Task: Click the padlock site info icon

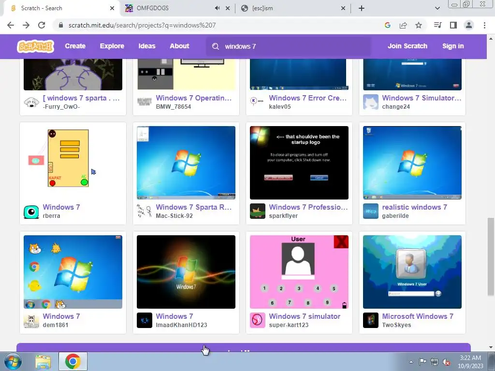Action: pos(61,25)
